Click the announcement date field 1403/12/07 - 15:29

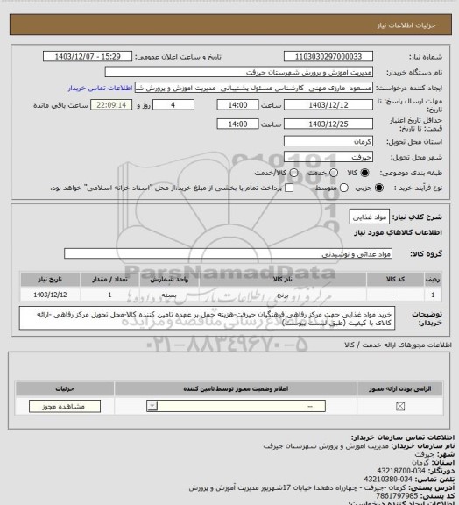coord(88,56)
